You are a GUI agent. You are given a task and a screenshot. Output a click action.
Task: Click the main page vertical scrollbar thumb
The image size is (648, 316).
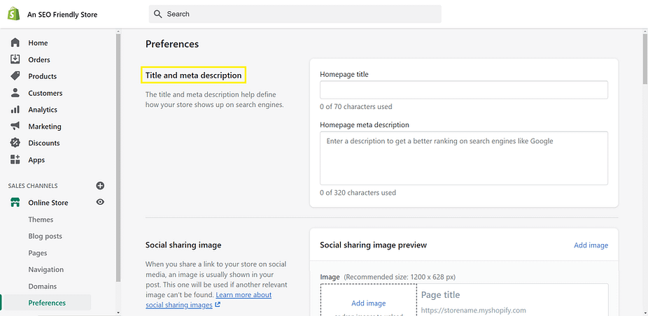pos(645,59)
